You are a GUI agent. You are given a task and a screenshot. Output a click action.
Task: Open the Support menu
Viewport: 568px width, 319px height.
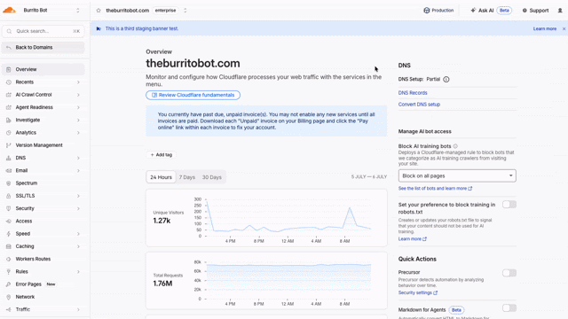535,11
